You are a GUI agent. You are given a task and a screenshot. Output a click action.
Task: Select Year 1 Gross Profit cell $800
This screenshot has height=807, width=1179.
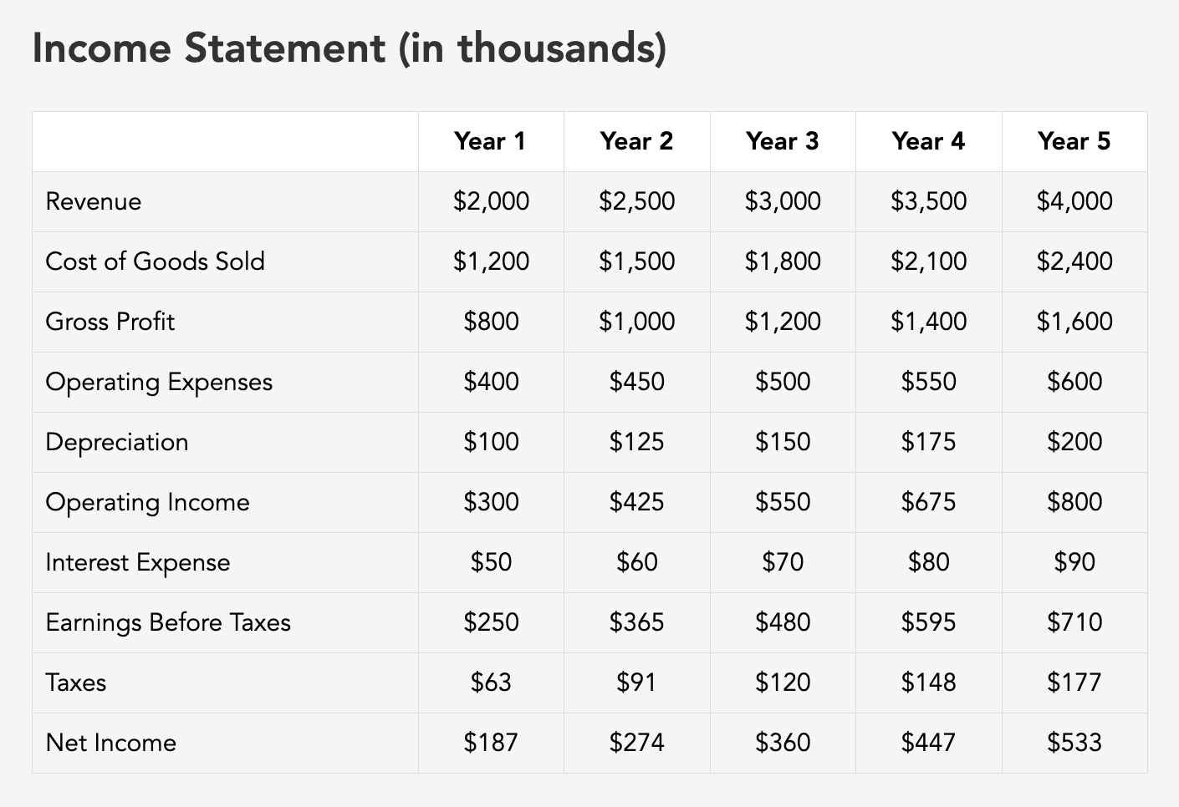pyautogui.click(x=491, y=322)
